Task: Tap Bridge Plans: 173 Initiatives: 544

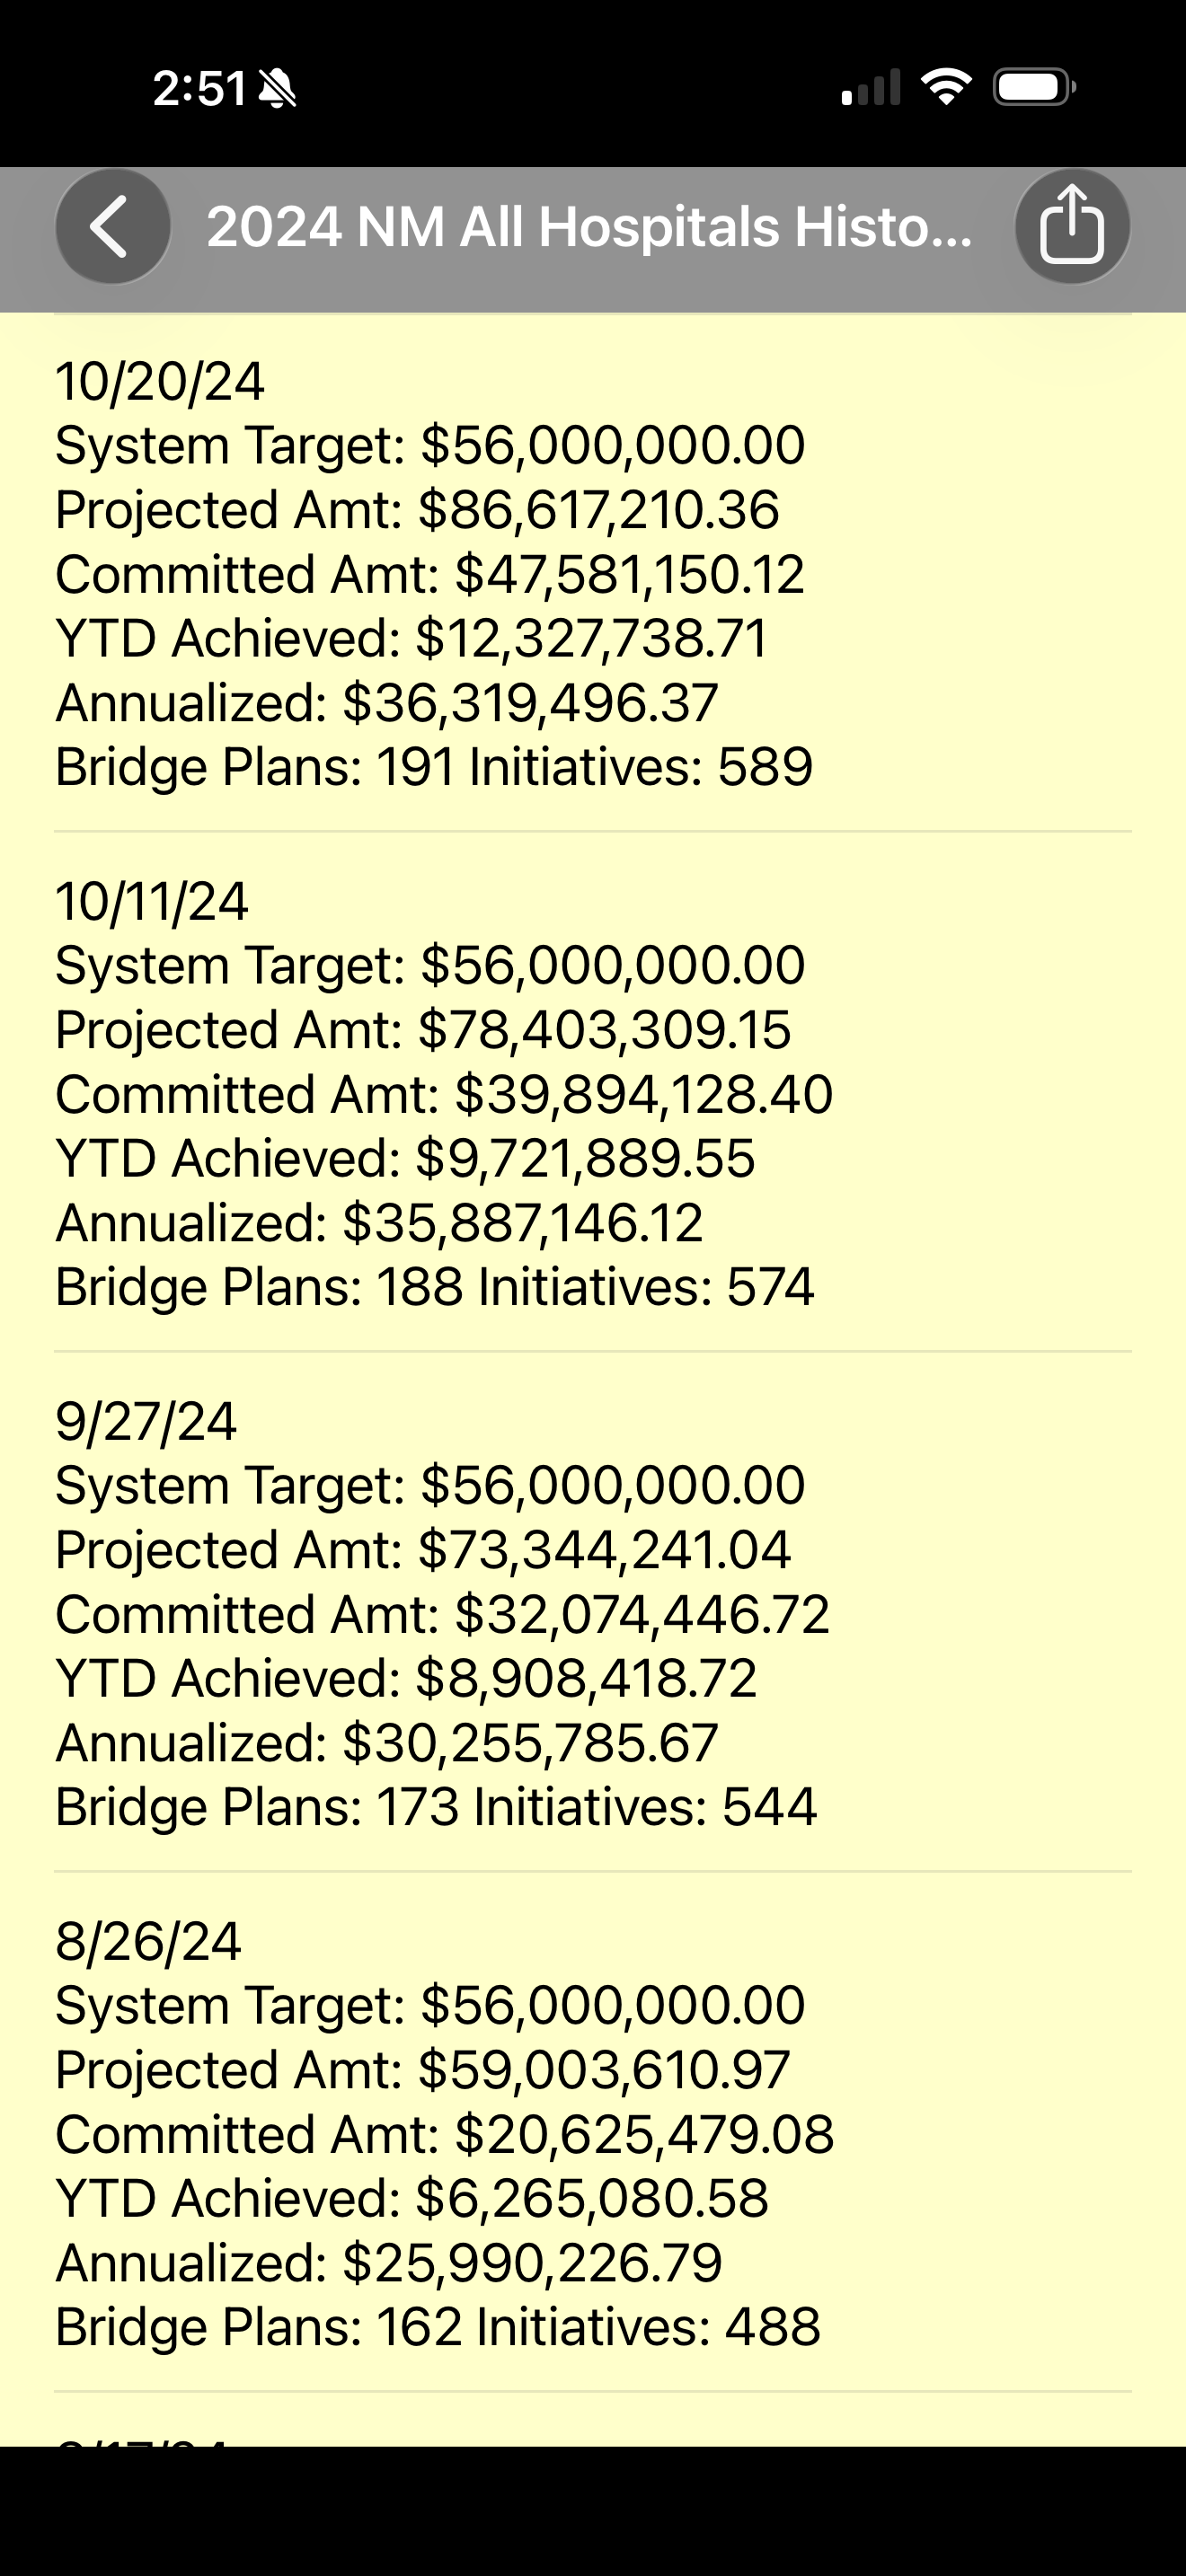Action: [436, 1807]
